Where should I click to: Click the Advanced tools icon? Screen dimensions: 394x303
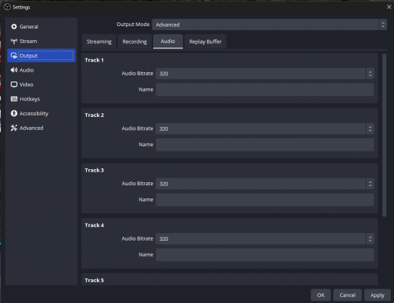coord(14,128)
